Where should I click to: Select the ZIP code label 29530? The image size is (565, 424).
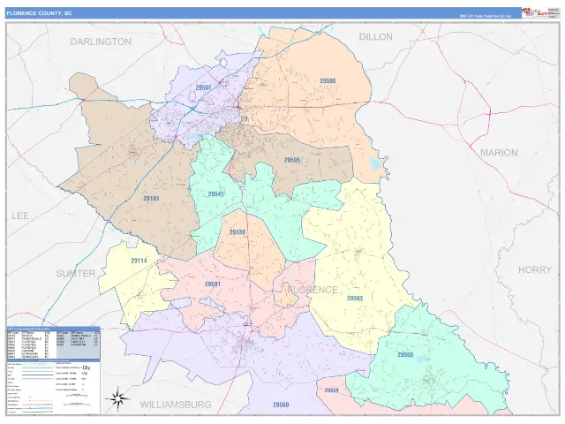click(x=237, y=231)
